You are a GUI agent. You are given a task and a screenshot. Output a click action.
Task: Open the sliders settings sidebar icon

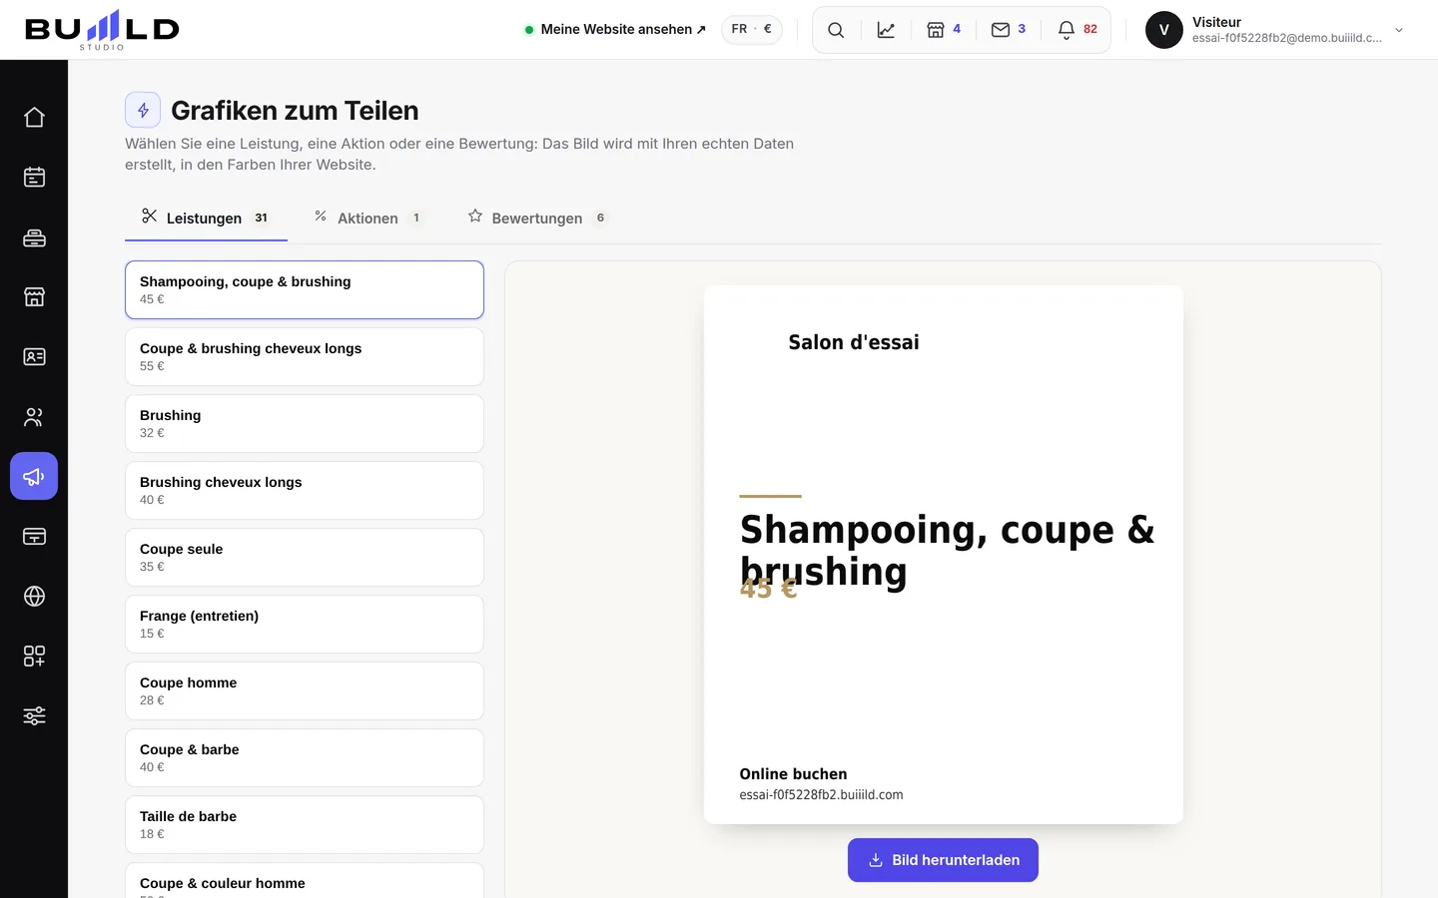[34, 716]
